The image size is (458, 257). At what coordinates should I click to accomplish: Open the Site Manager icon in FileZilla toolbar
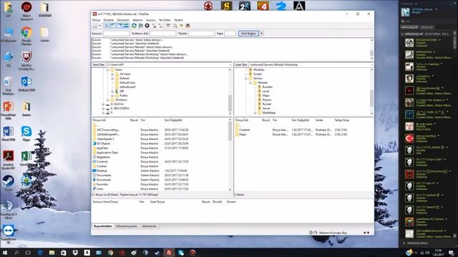pyautogui.click(x=94, y=26)
